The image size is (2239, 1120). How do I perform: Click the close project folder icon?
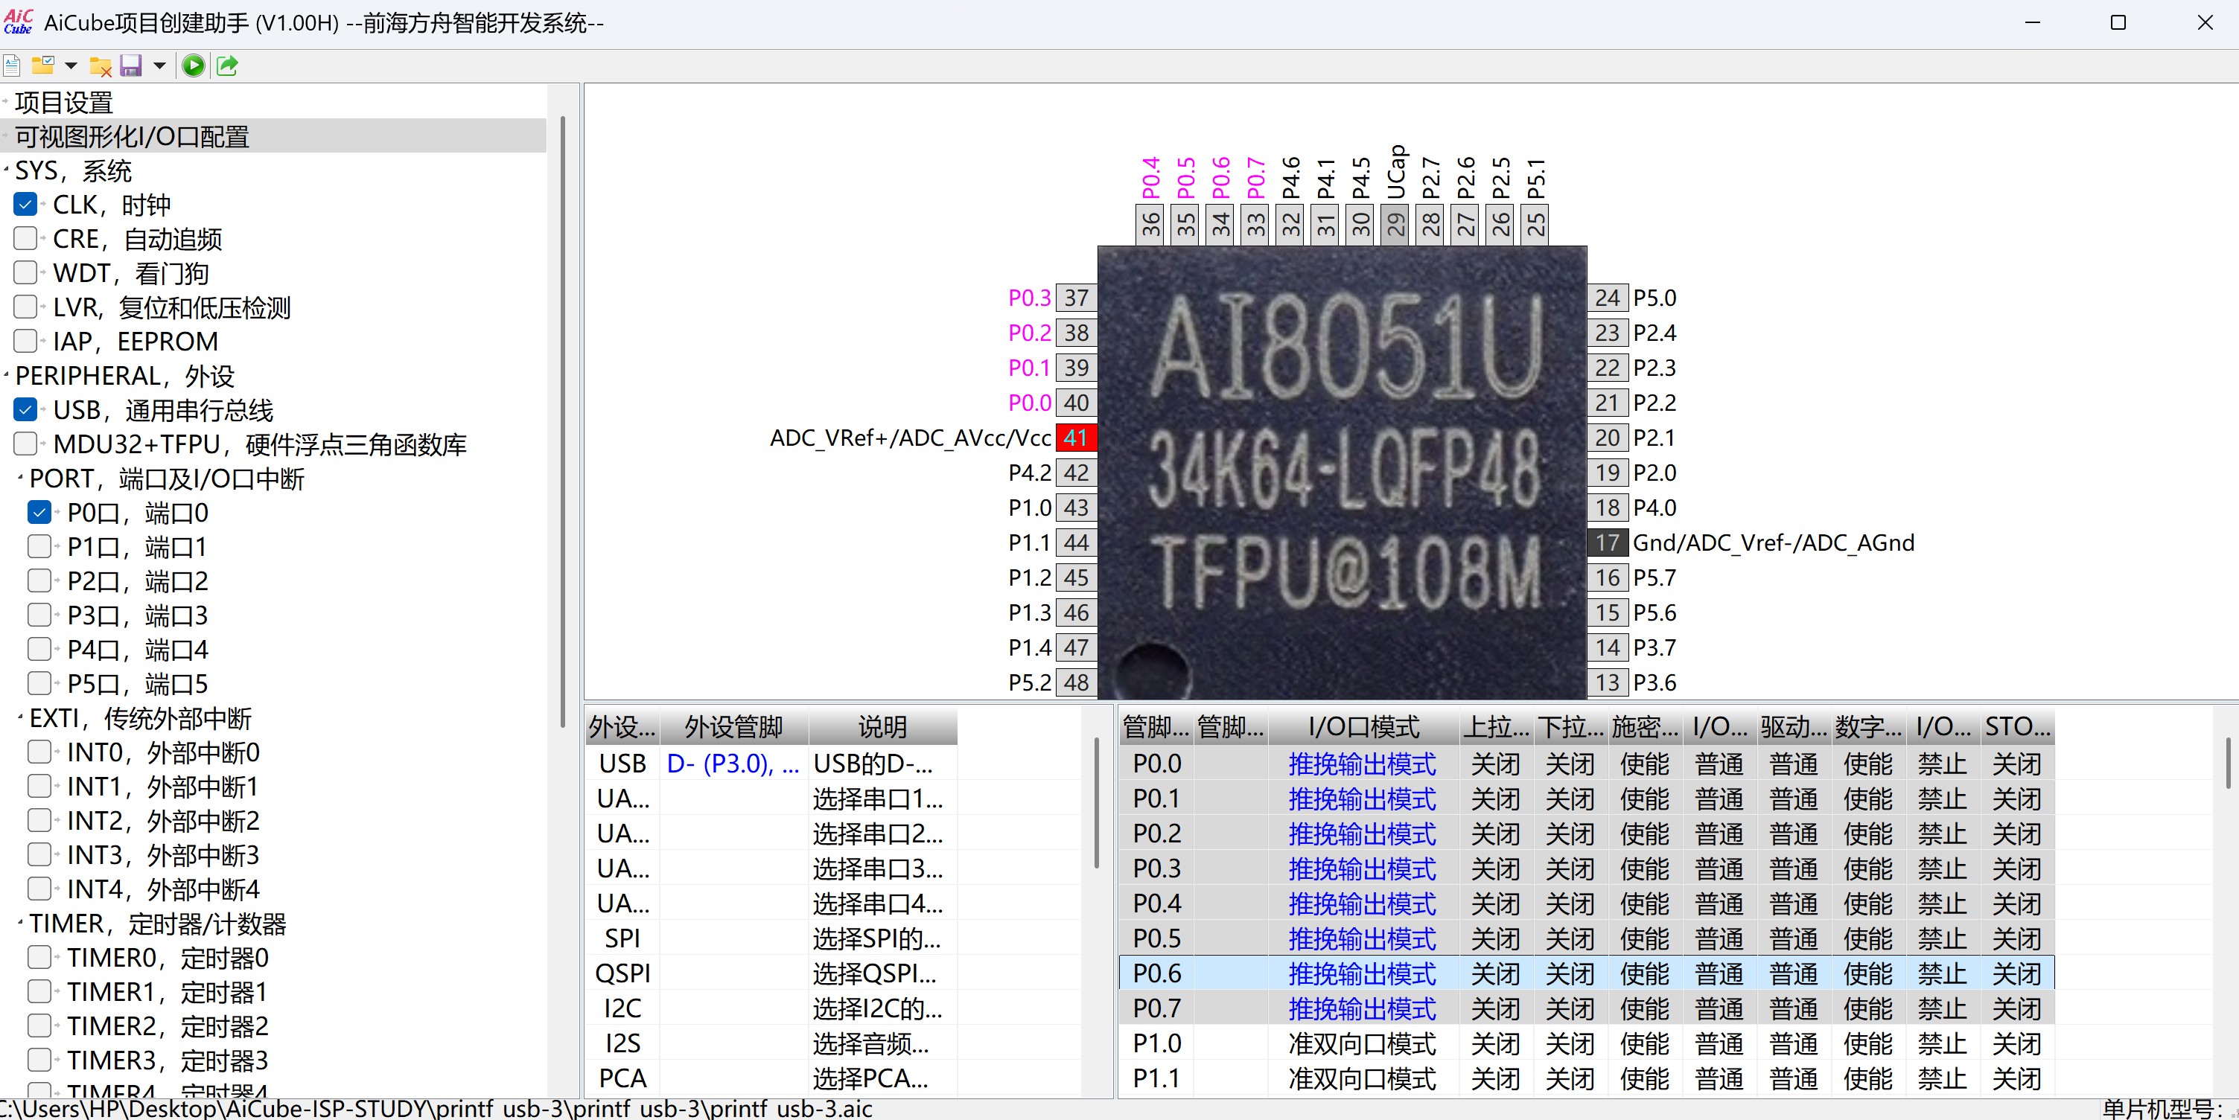(101, 66)
